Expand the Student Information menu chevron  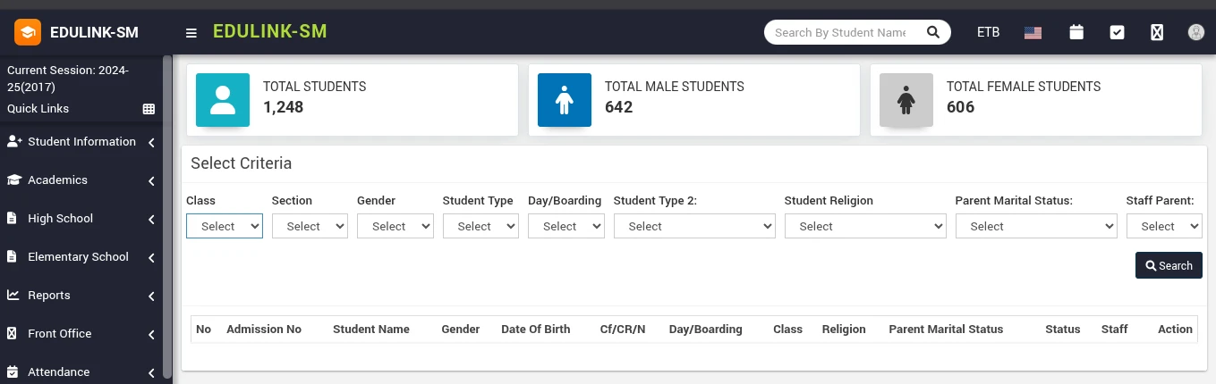coord(152,143)
